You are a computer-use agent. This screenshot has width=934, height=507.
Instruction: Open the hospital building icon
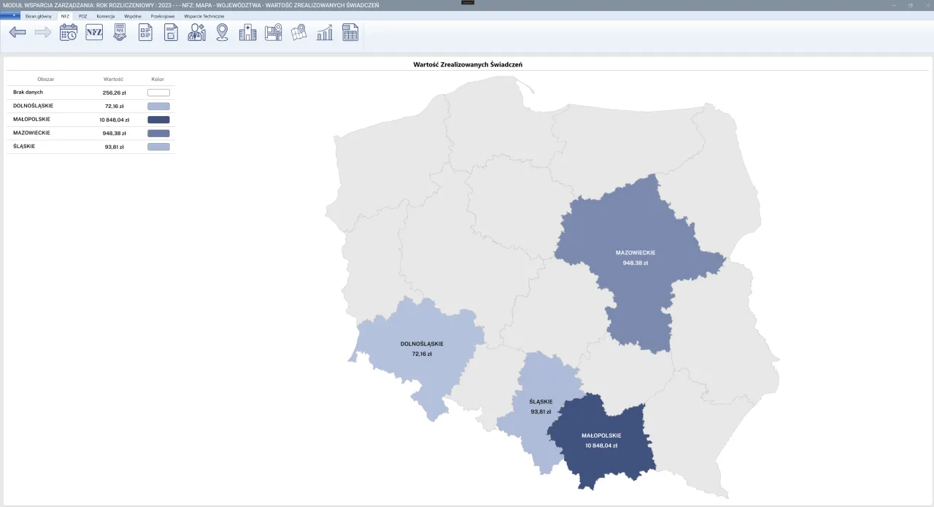[x=247, y=31]
